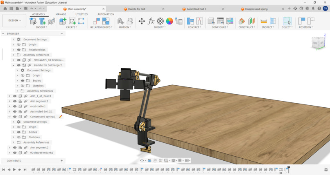
Task: Toggle visibility of Assimbled Bolt 2:1
Action: point(15,111)
